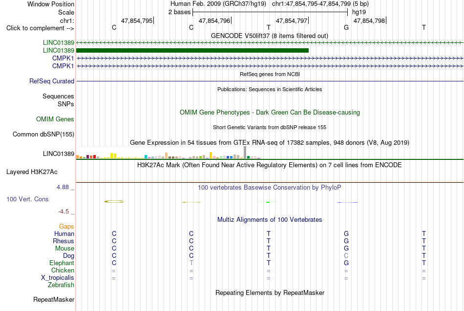Click 'Click to complement -->' to complement bases
This screenshot has height=311, width=464.
40,28
